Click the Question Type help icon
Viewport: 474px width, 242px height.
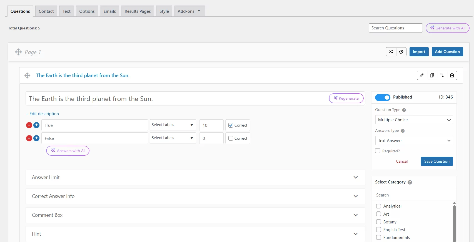(x=404, y=110)
